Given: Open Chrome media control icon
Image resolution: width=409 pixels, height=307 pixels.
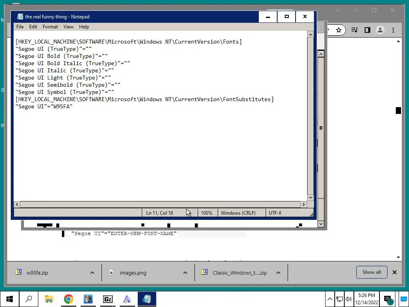Looking at the screenshot, I should (x=354, y=30).
